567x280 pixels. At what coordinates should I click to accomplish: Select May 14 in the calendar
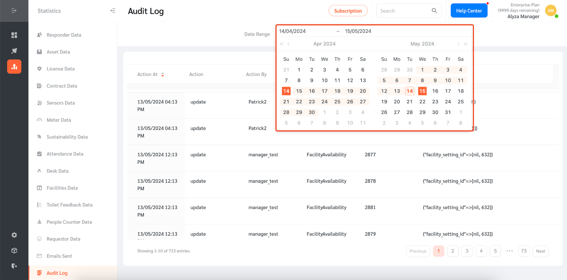pyautogui.click(x=410, y=91)
